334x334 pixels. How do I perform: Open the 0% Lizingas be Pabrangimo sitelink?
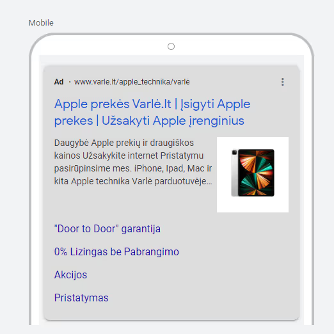pos(116,251)
